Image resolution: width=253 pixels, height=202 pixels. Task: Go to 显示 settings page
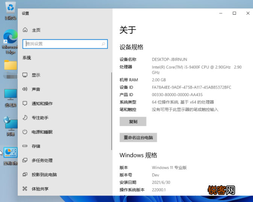pos(36,75)
